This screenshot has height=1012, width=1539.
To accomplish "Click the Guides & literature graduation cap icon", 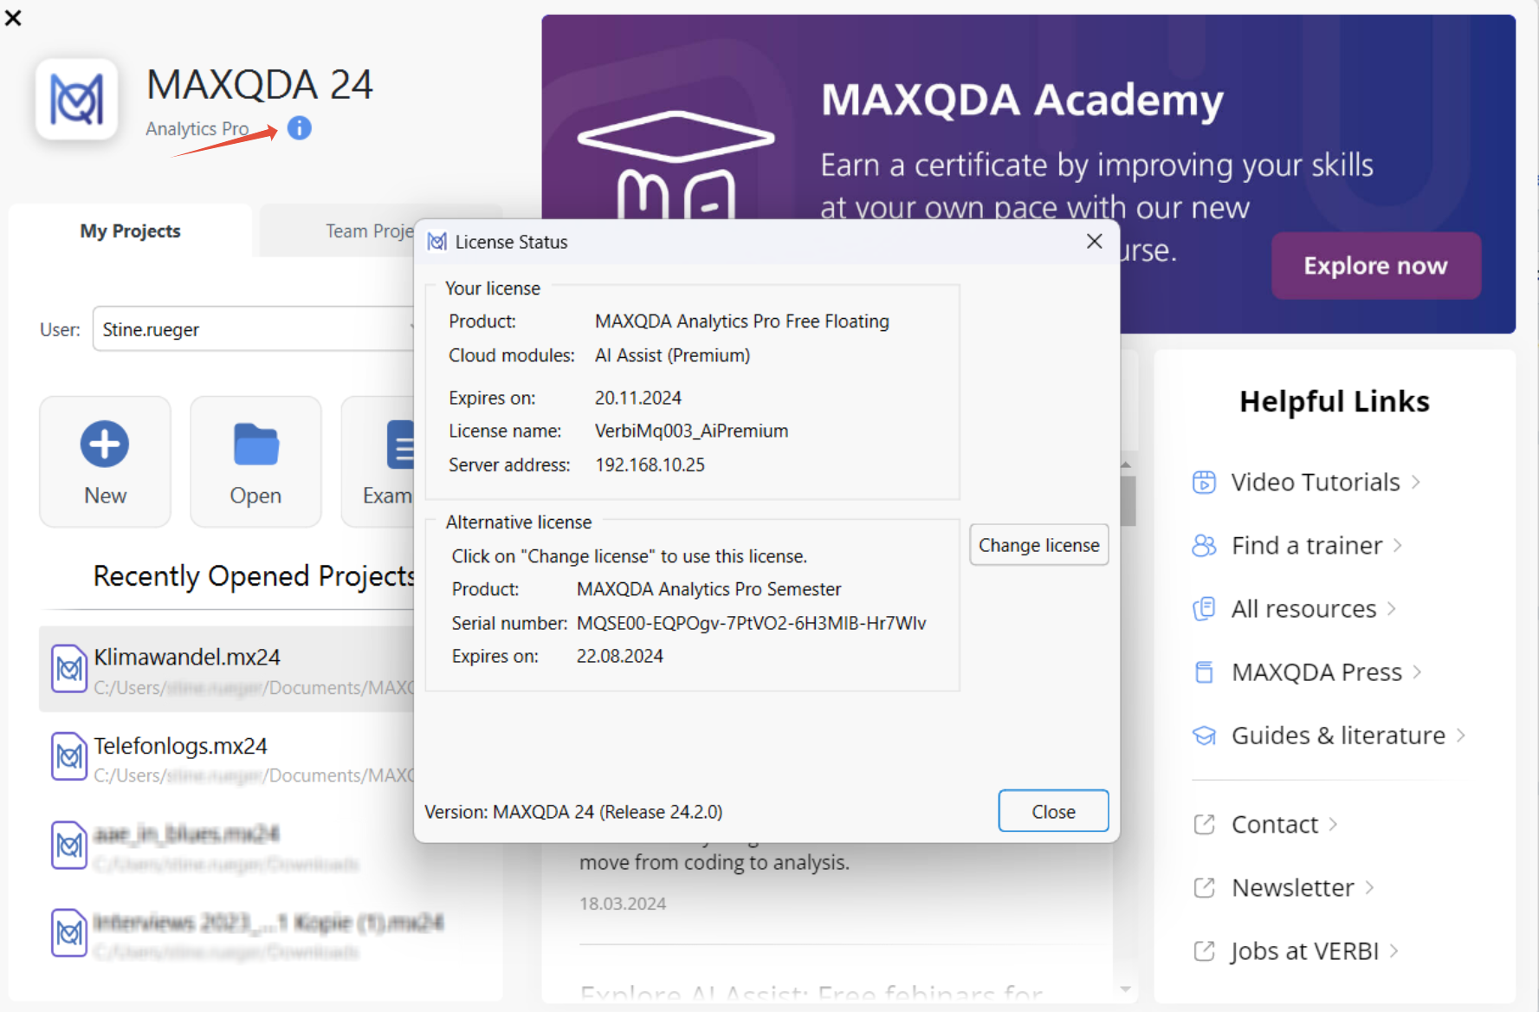I will pos(1204,736).
